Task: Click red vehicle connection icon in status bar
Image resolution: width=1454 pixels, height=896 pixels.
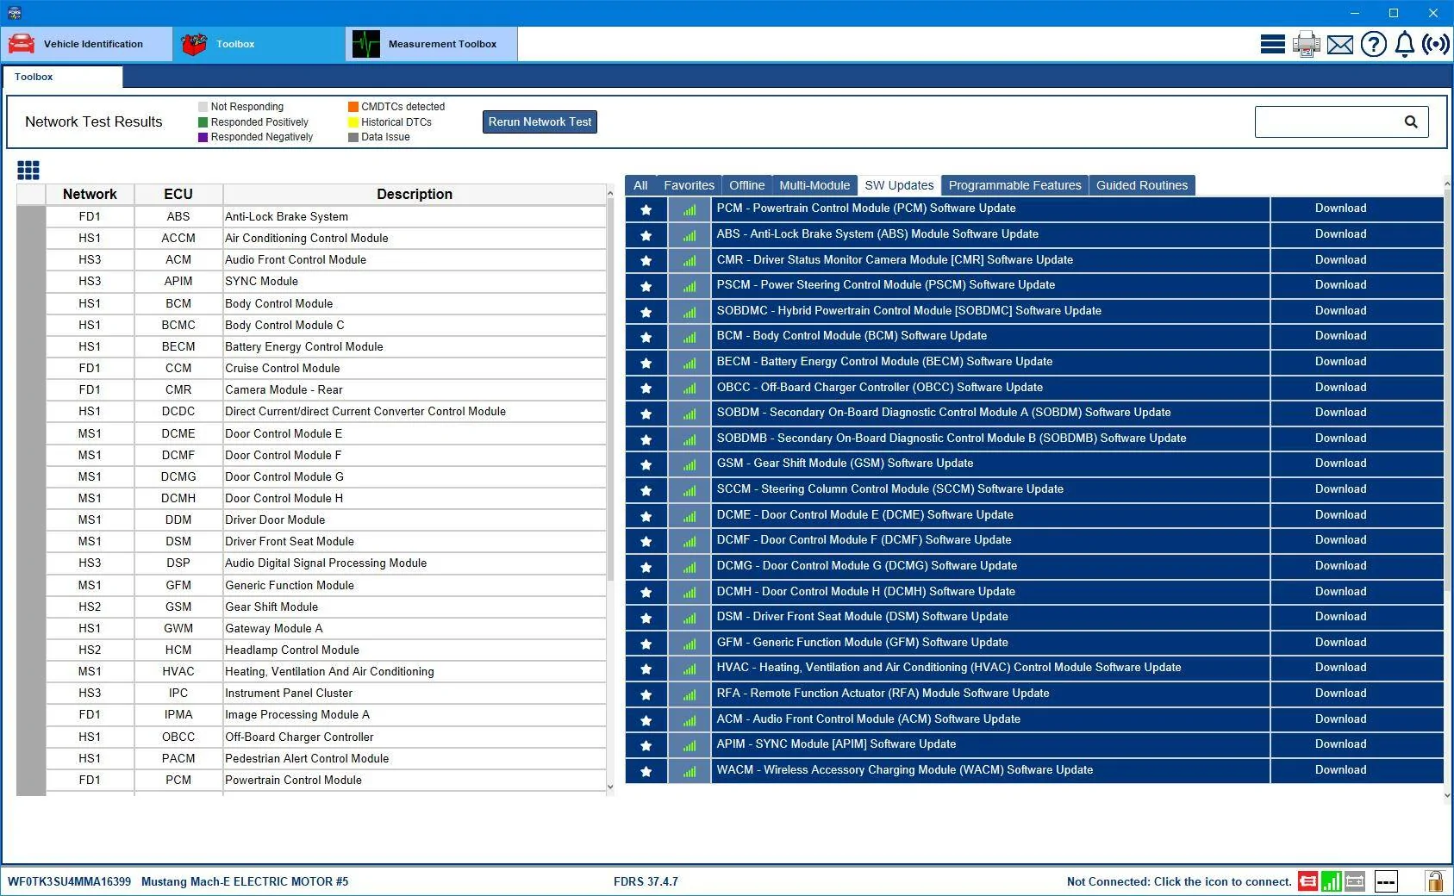Action: [1307, 881]
